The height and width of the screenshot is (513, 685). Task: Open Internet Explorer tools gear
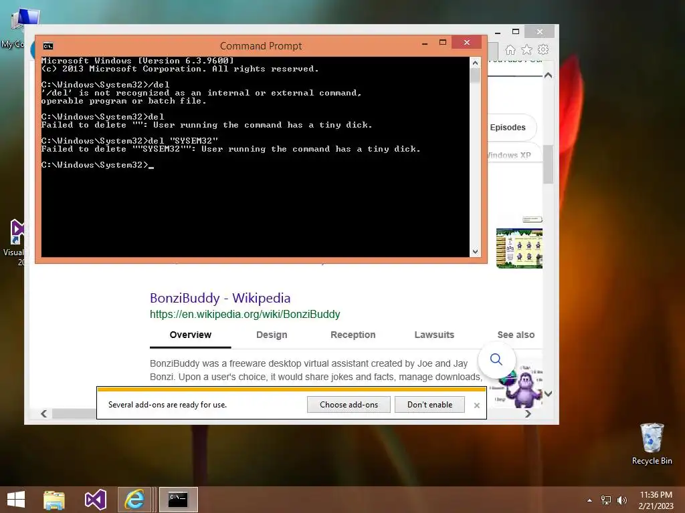pyautogui.click(x=543, y=49)
